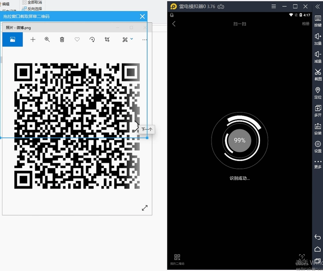
Task: Click the Wi-Fi icon in the Android status bar
Action: click(x=291, y=15)
